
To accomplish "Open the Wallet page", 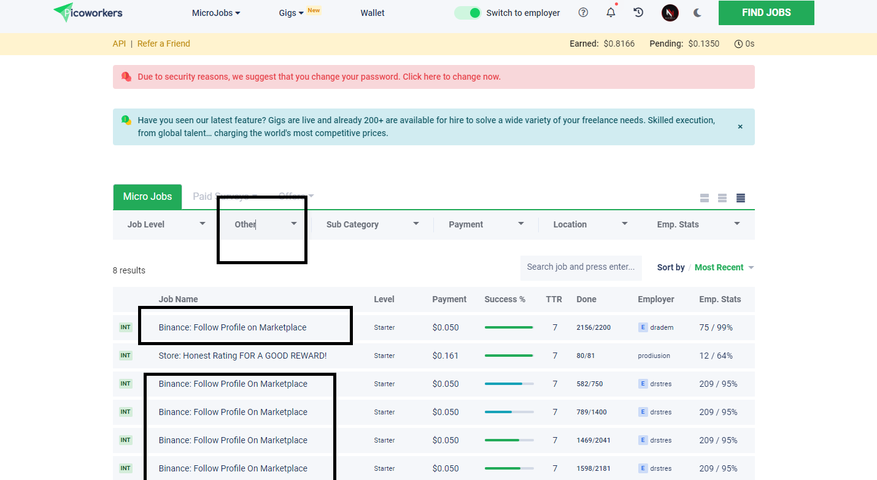I will tap(373, 13).
